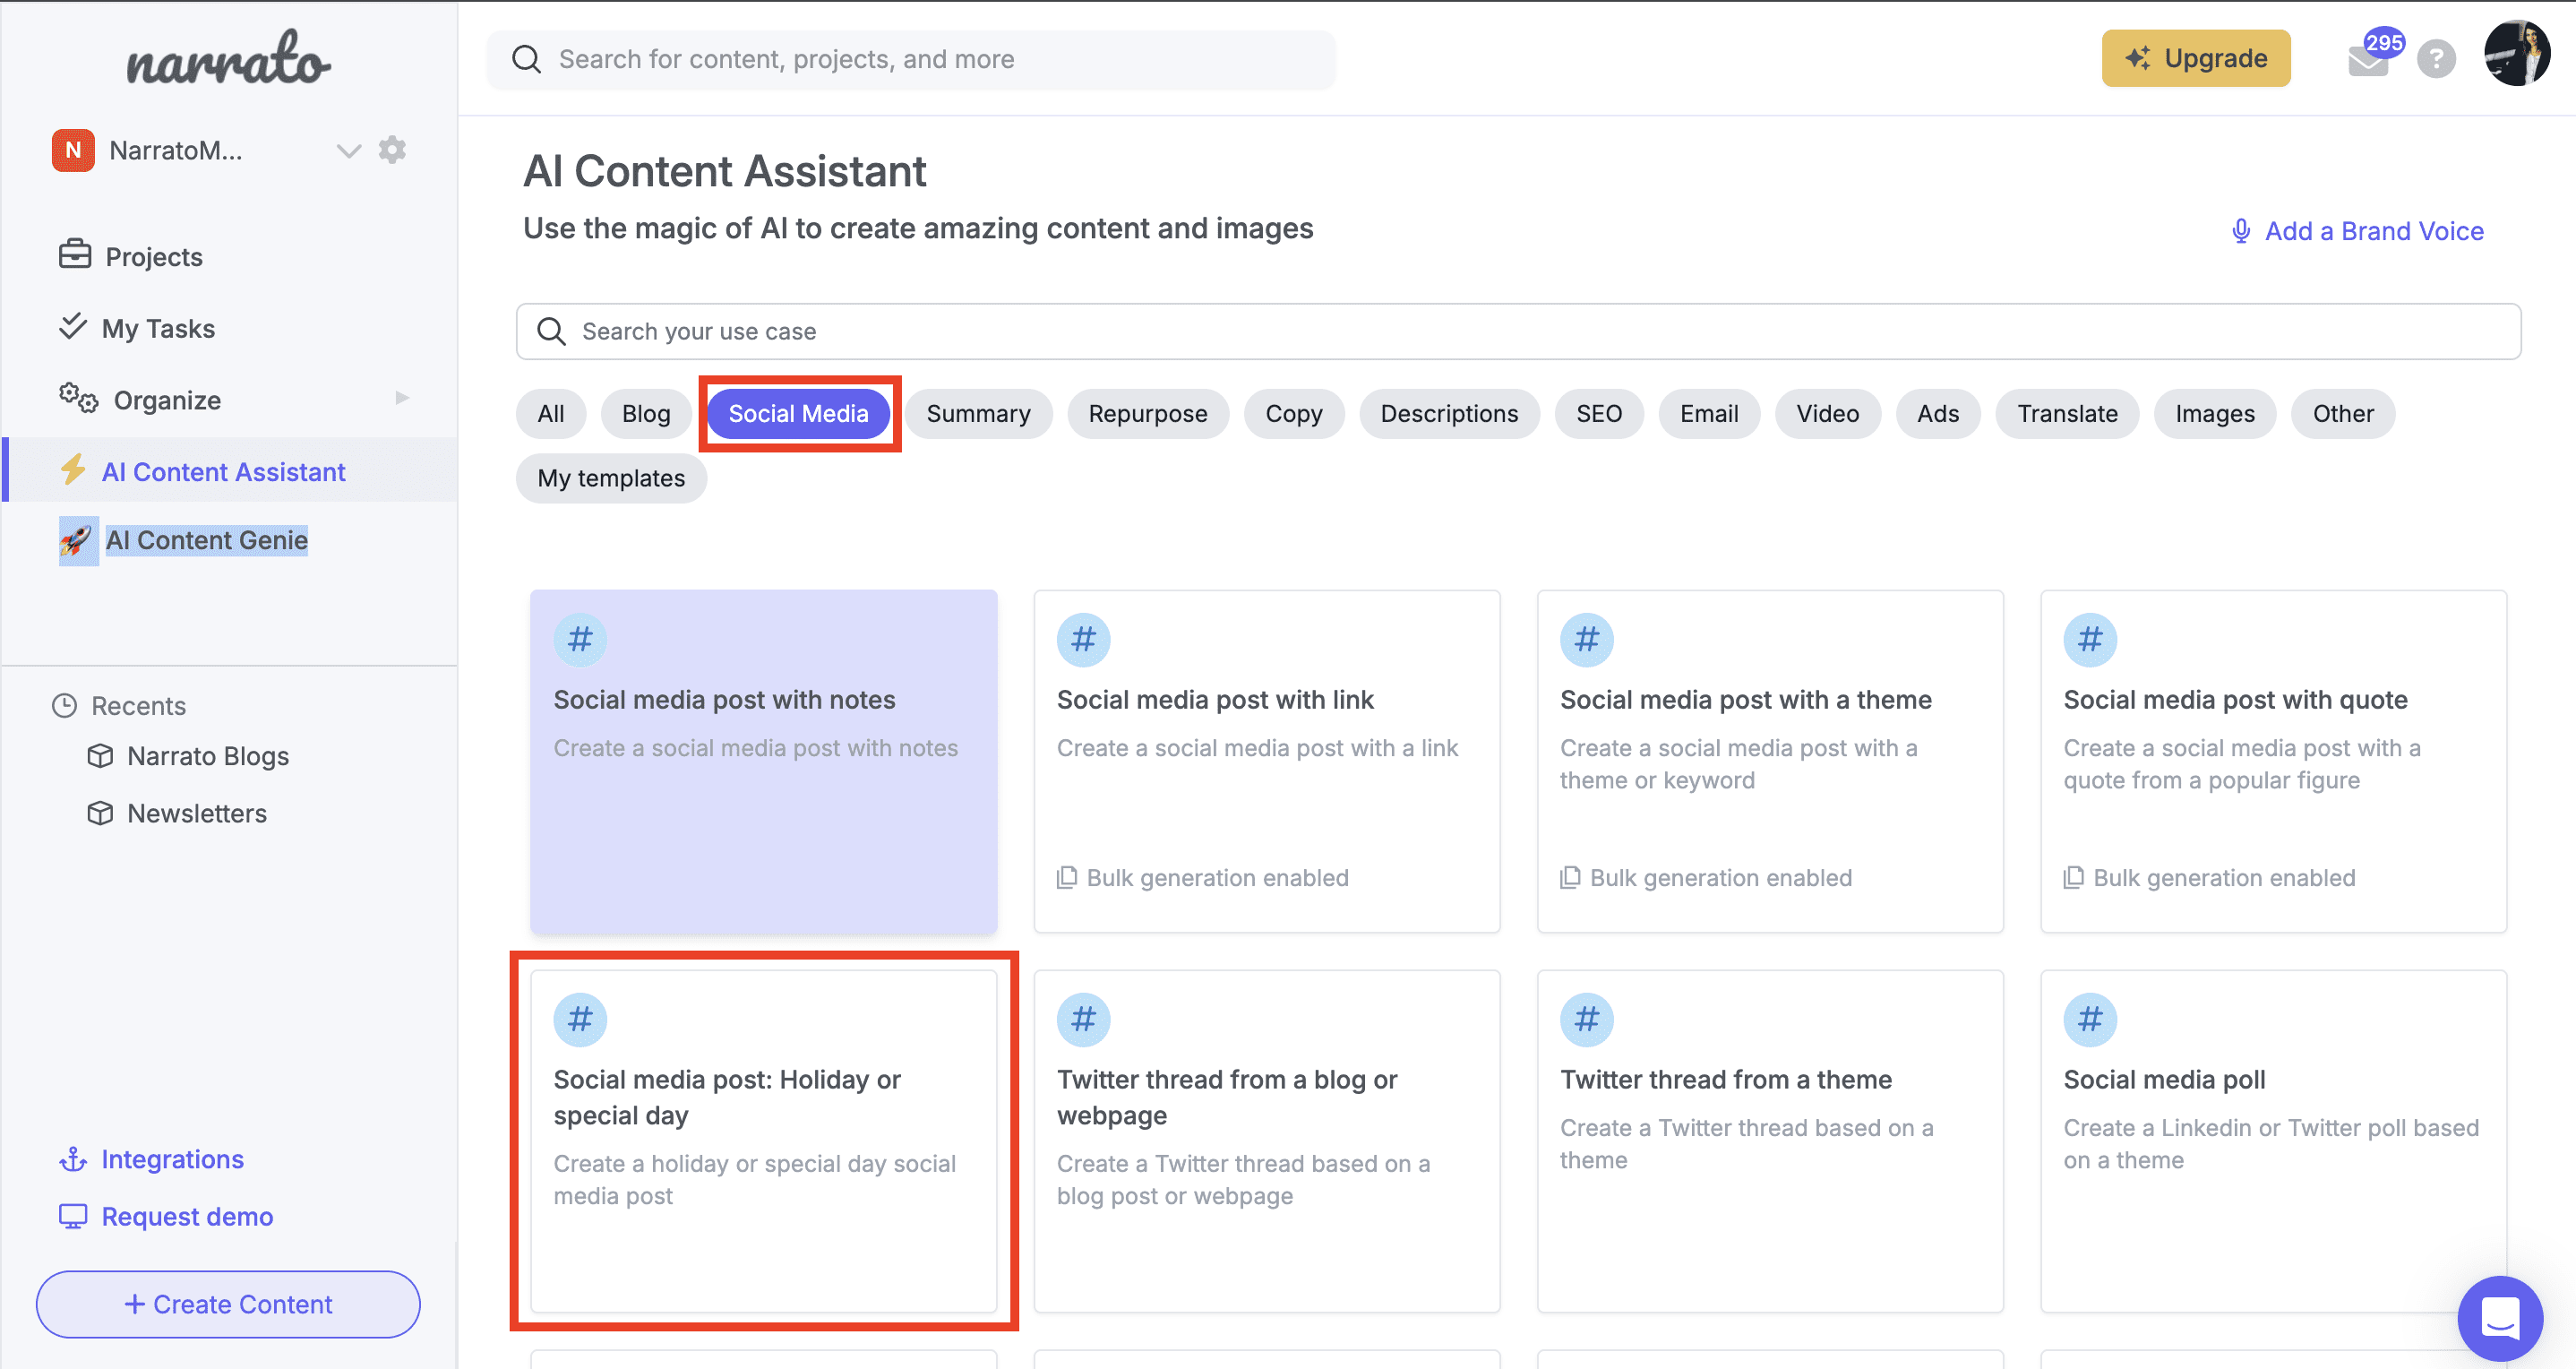Screen dimensions: 2576x1369
Task: Open Narrato Blogs recent project
Action: click(x=208, y=756)
